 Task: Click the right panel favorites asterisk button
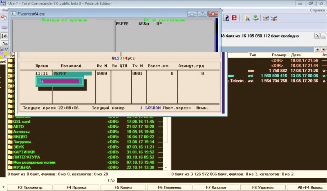[318, 49]
